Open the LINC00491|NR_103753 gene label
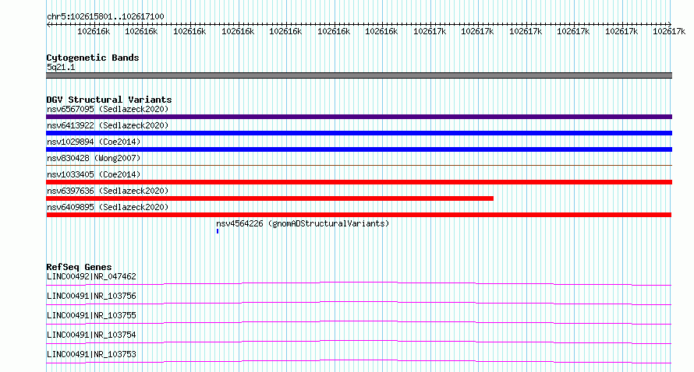Screen dimensions: 694x372 [91, 354]
